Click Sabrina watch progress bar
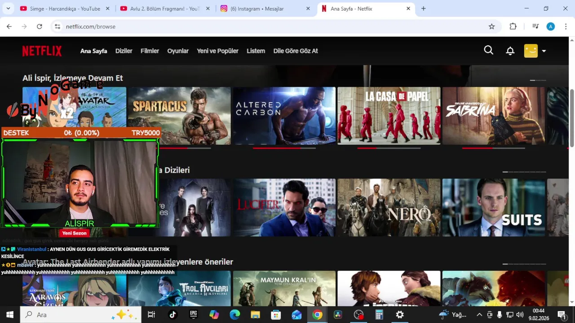The image size is (575, 323). pyautogui.click(x=494, y=148)
